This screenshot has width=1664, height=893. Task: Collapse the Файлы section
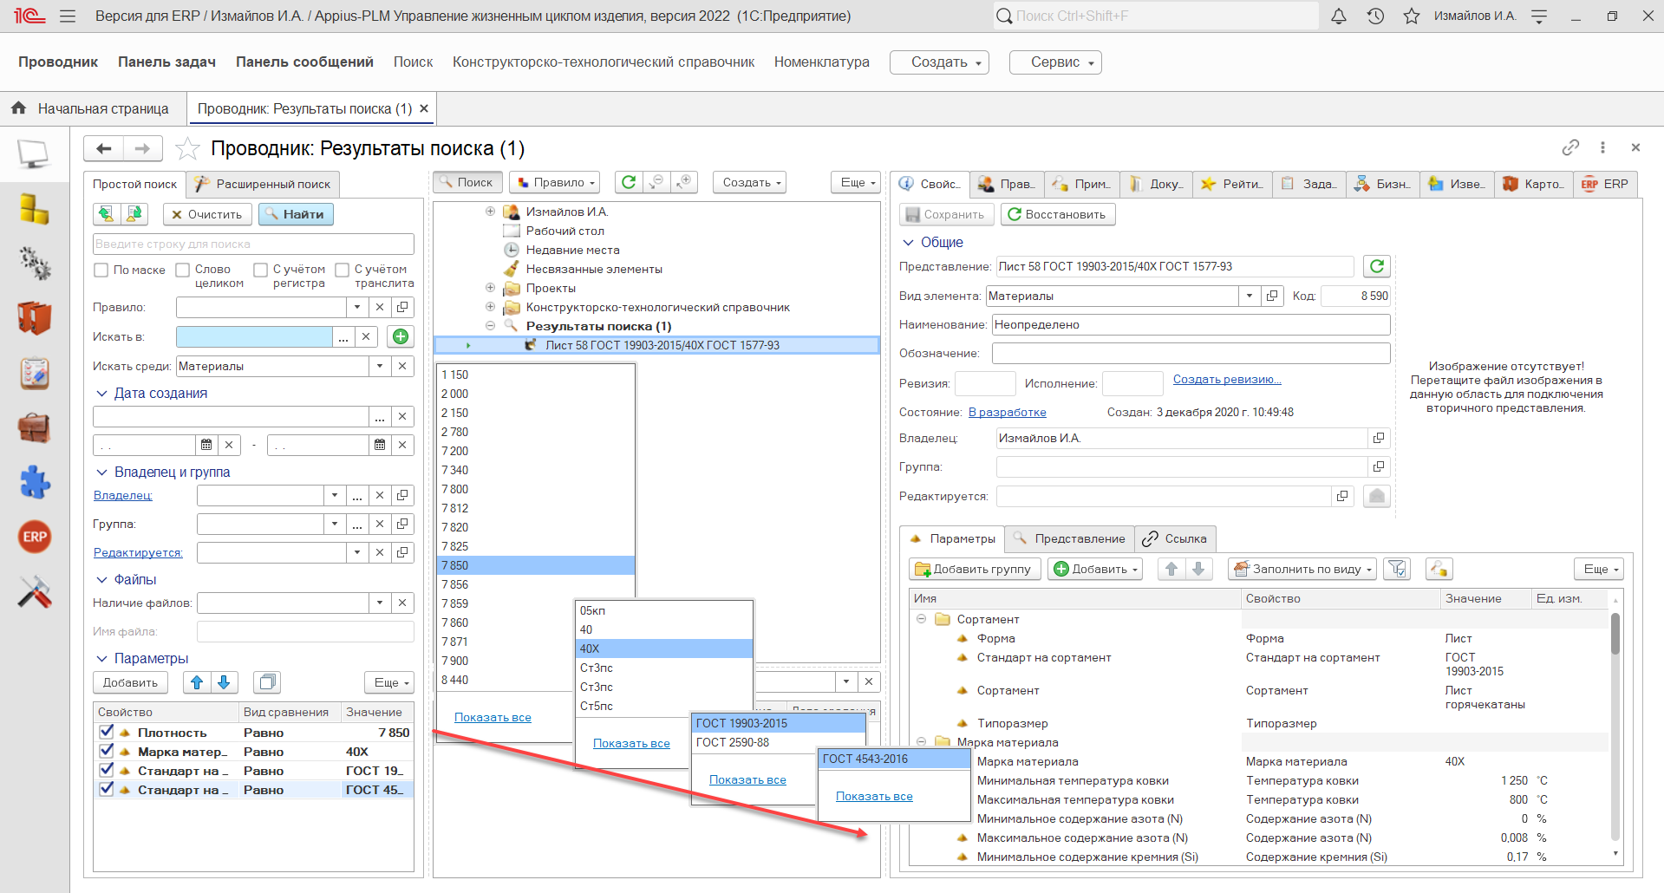[101, 580]
